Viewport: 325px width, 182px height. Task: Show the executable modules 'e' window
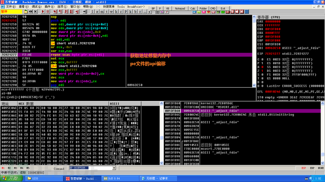click(97, 12)
